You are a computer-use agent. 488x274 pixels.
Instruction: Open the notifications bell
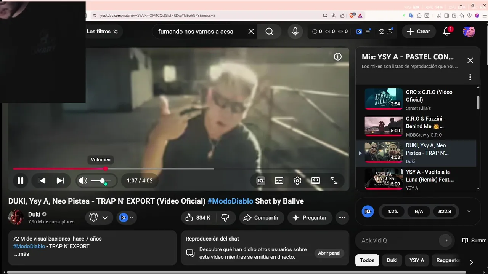tap(447, 32)
